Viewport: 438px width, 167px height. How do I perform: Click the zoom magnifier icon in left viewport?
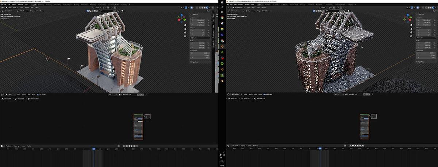point(185,25)
